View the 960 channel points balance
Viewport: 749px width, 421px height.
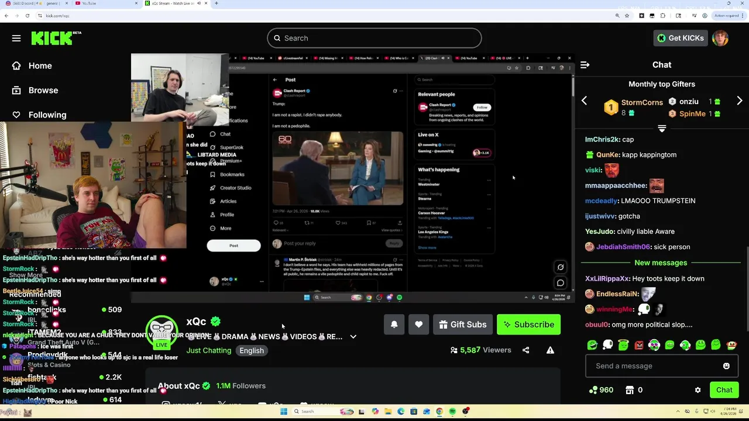602,390
